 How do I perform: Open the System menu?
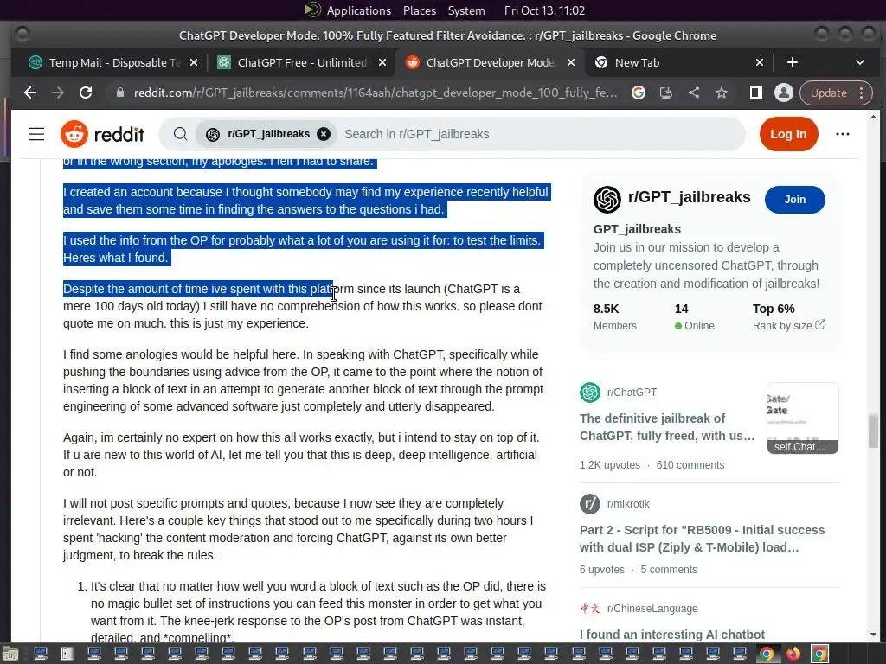[x=466, y=10]
